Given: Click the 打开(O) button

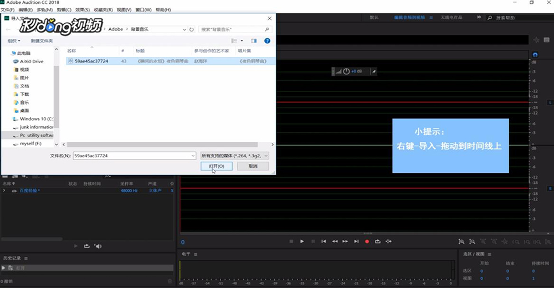Looking at the screenshot, I should (217, 166).
